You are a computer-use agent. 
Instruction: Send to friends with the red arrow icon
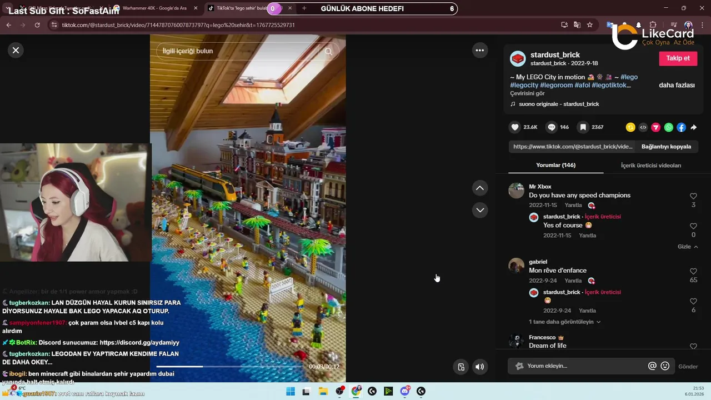[x=655, y=127]
